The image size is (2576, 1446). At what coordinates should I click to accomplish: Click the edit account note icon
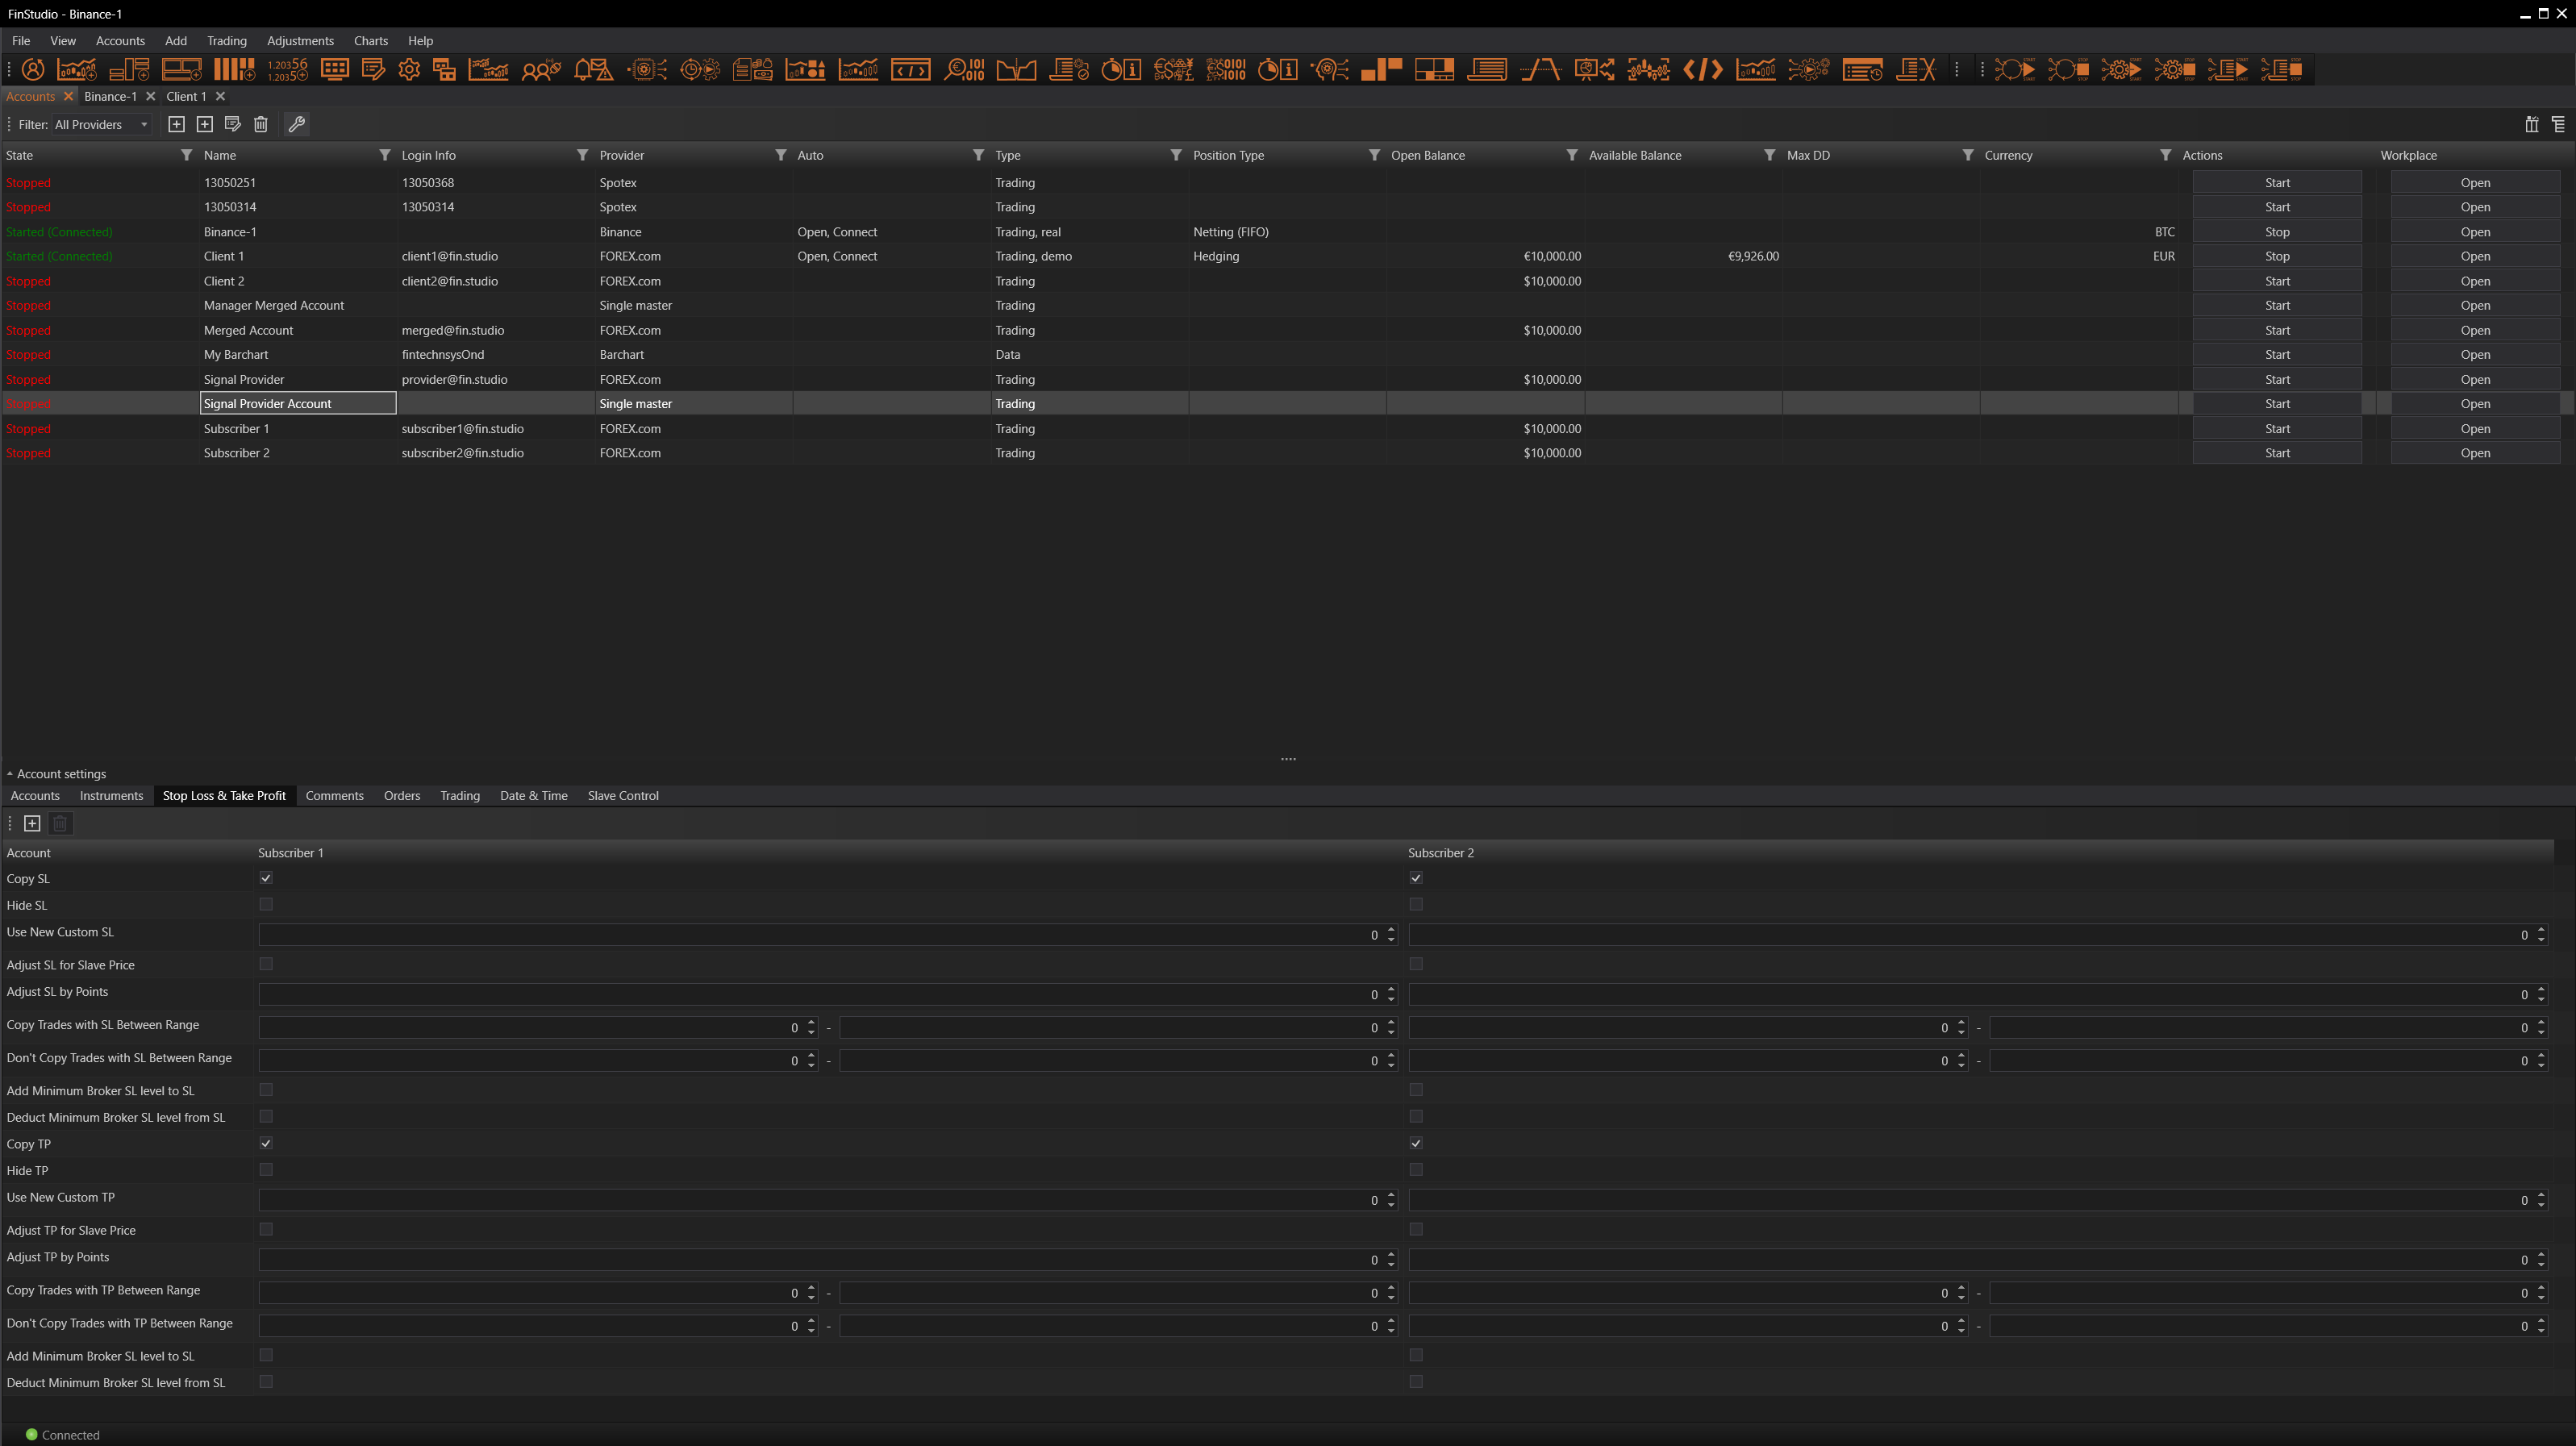(233, 124)
